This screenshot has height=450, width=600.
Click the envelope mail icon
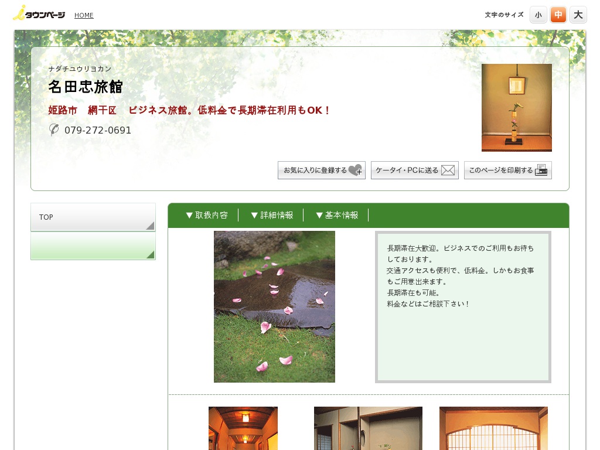448,171
